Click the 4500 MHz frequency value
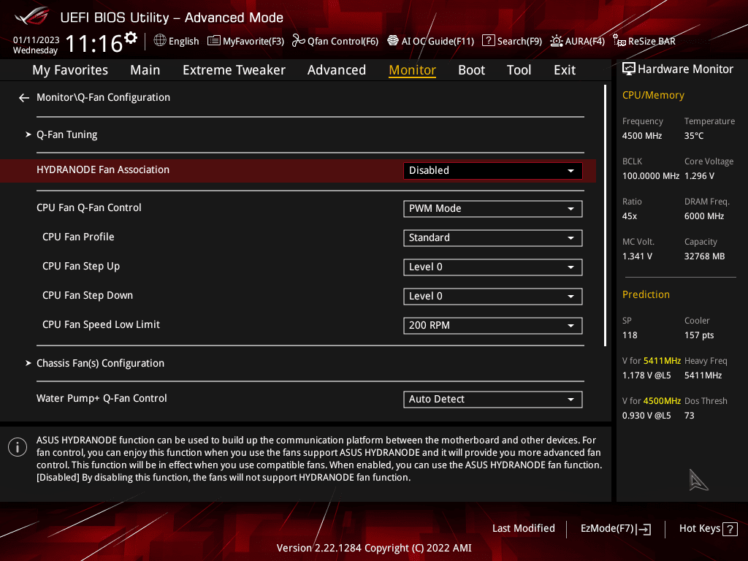748x561 pixels. click(642, 136)
